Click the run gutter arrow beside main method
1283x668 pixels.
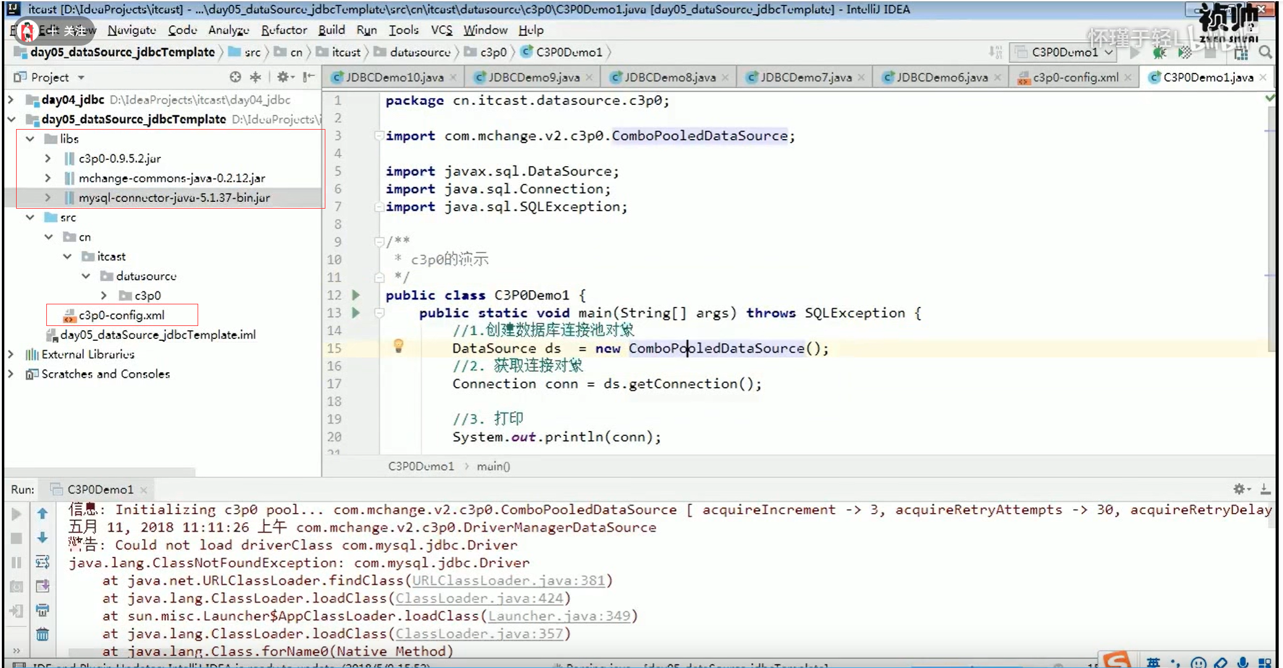point(356,312)
